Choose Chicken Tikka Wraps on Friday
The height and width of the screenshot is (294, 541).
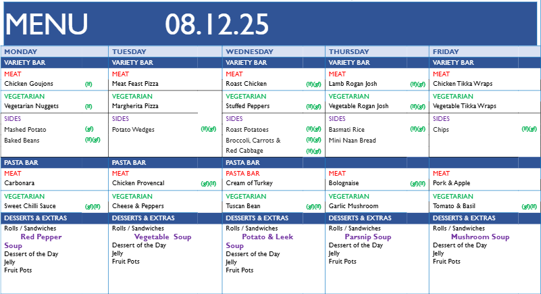463,84
